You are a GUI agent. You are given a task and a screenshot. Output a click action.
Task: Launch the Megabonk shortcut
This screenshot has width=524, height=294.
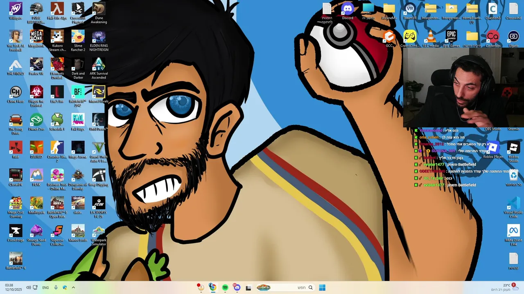[x=36, y=39]
